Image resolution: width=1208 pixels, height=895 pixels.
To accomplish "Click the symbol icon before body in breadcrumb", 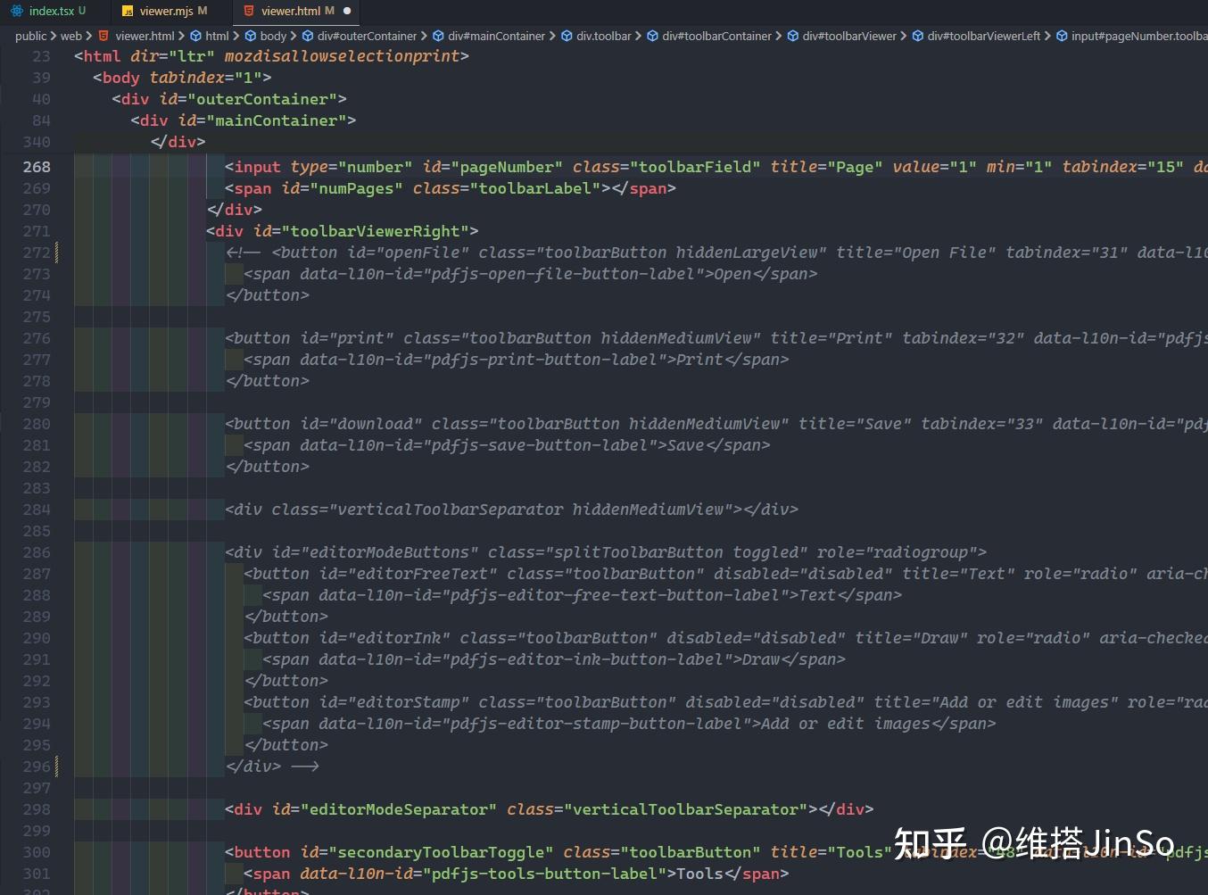I will click(252, 36).
